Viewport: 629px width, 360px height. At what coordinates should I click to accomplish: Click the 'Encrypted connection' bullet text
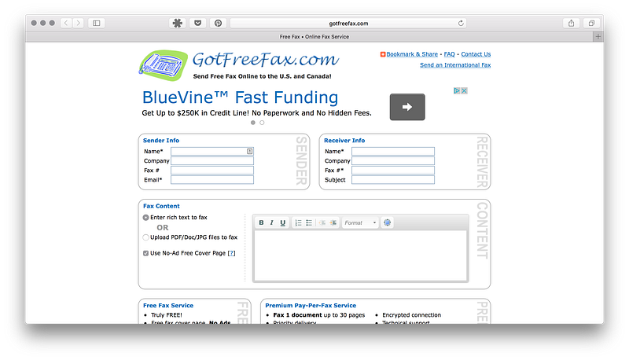pos(411,315)
